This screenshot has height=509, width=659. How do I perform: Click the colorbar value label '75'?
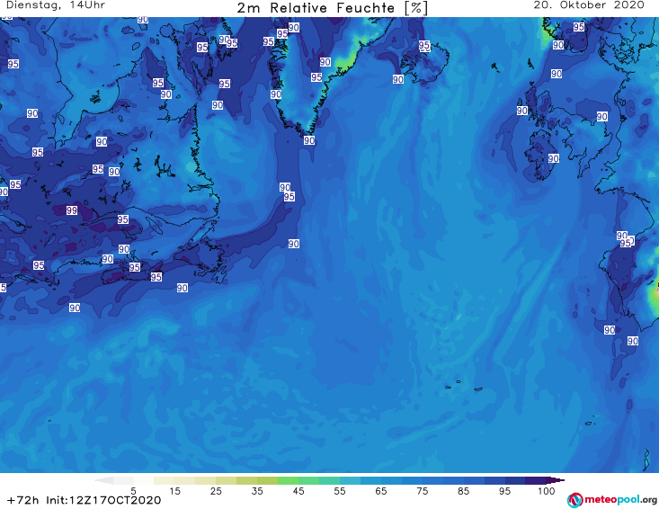422,491
